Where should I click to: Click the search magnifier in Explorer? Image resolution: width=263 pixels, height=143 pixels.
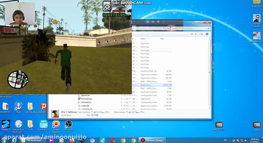(208, 29)
